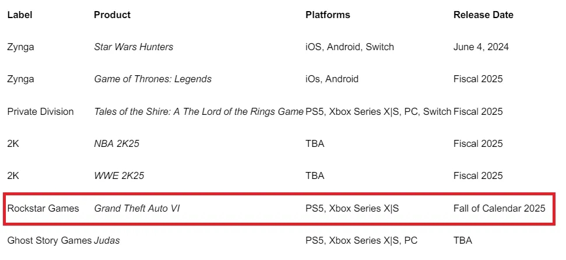This screenshot has width=566, height=260.
Task: Click the Platforms column header
Action: click(328, 15)
